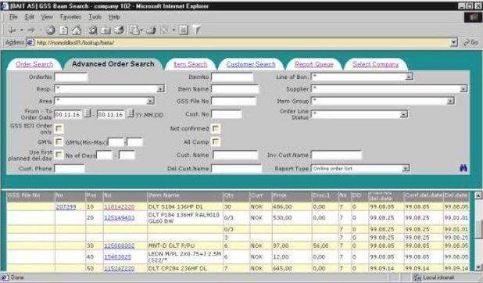The width and height of the screenshot is (483, 283).
Task: Switch to the Item Search tab
Action: (x=191, y=64)
